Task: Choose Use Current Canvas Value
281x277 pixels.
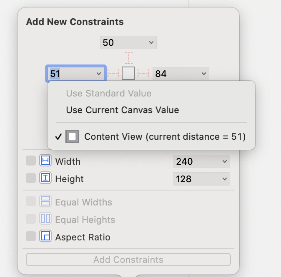Action: (x=123, y=110)
